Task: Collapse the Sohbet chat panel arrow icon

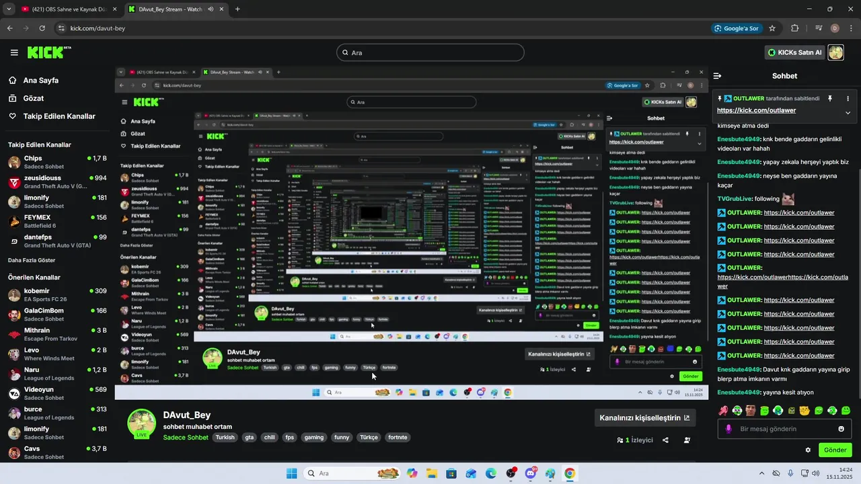Action: (717, 76)
